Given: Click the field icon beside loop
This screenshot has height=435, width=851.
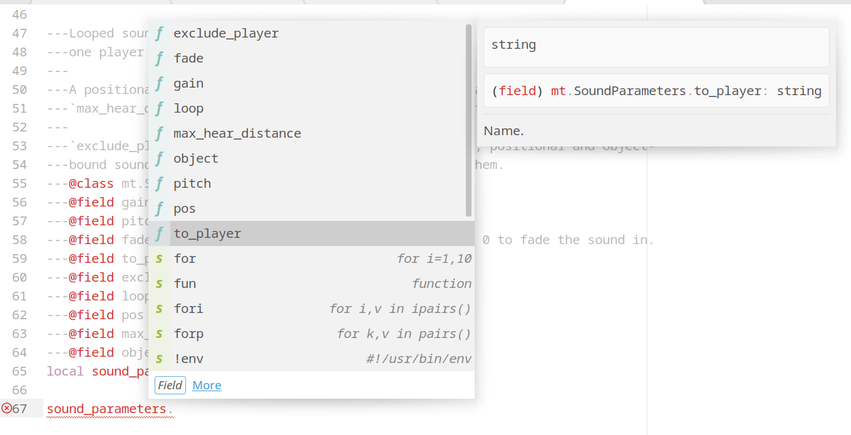Looking at the screenshot, I should (x=159, y=108).
